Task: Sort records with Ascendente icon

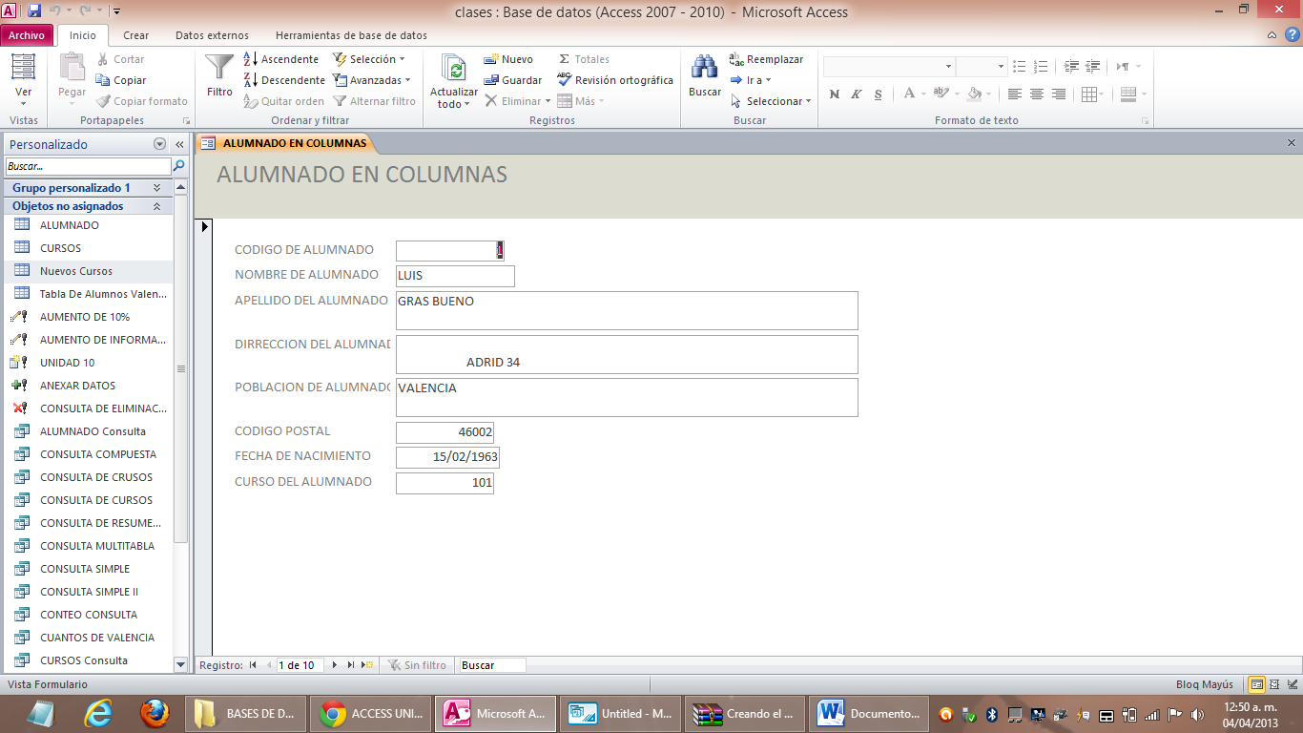Action: tap(283, 58)
